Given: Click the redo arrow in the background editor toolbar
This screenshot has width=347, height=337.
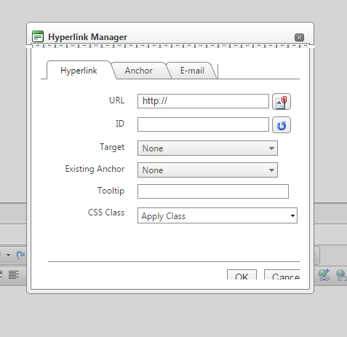Looking at the screenshot, I should click(20, 255).
